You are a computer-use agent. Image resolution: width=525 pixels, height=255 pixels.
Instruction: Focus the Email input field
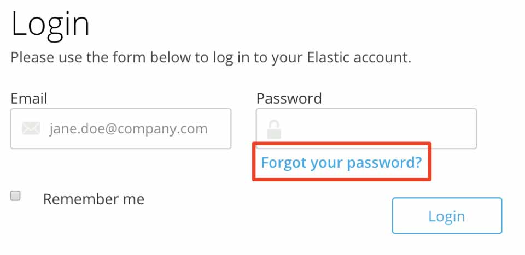pos(121,129)
